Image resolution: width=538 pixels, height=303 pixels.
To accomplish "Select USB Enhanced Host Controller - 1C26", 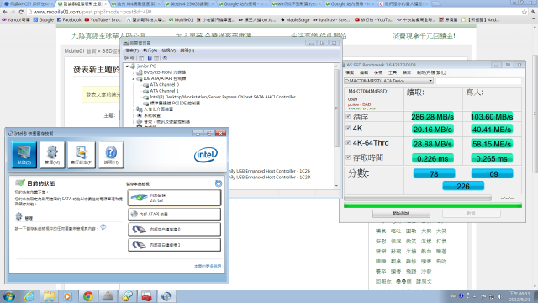I will 269,171.
